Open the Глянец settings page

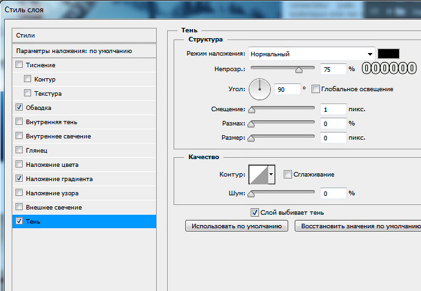[x=36, y=151]
